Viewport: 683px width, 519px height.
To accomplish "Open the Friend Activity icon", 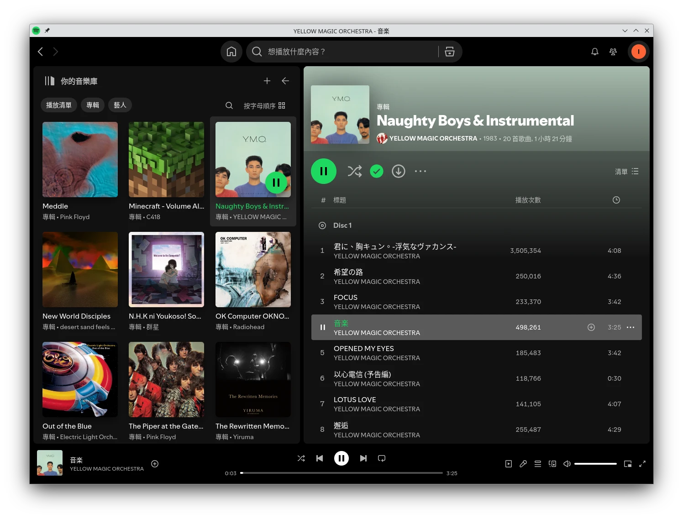I will tap(613, 52).
